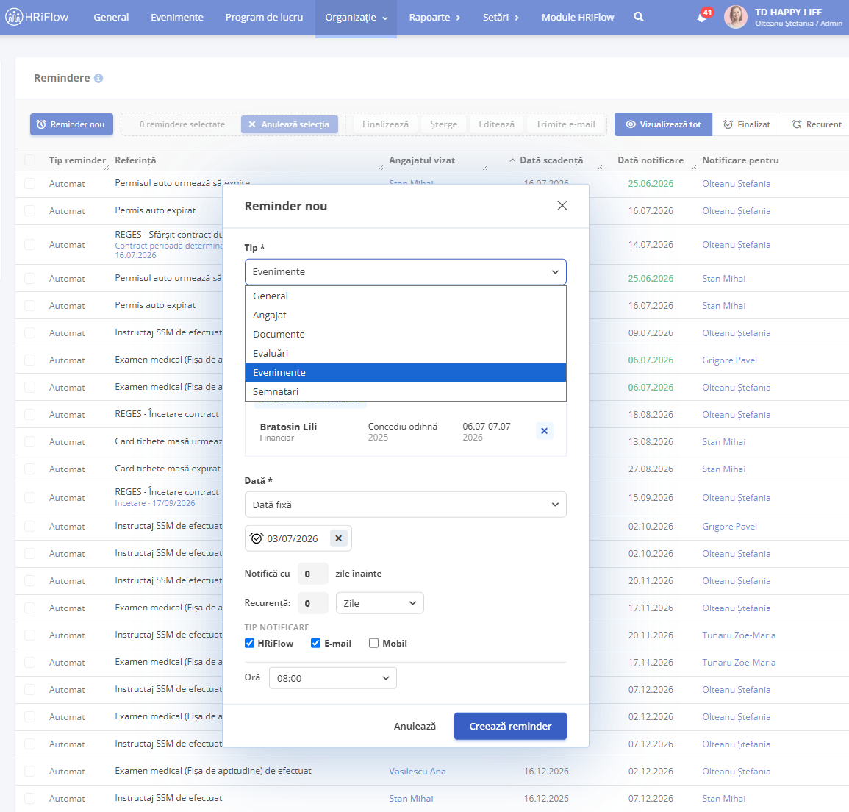849x812 pixels.
Task: Click the Creează reminder button
Action: pos(510,727)
